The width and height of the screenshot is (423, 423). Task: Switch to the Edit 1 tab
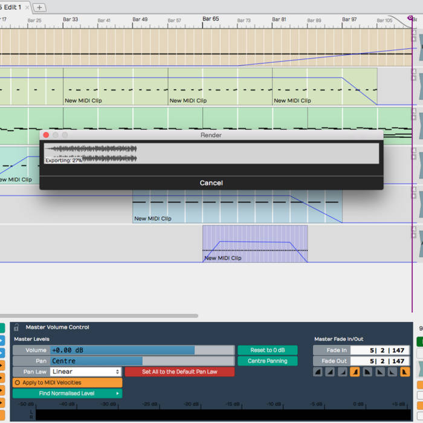(12, 7)
